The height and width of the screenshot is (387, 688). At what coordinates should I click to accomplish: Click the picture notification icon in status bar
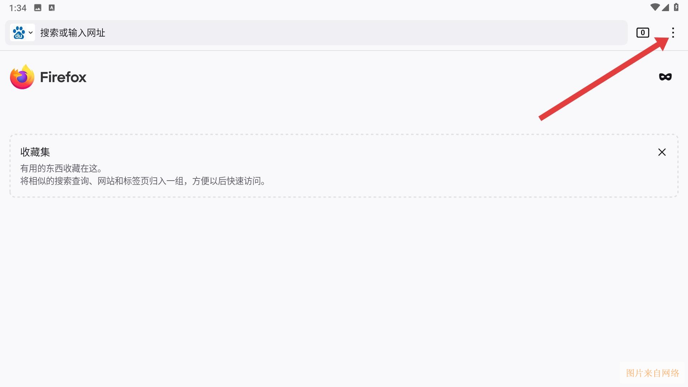point(38,8)
